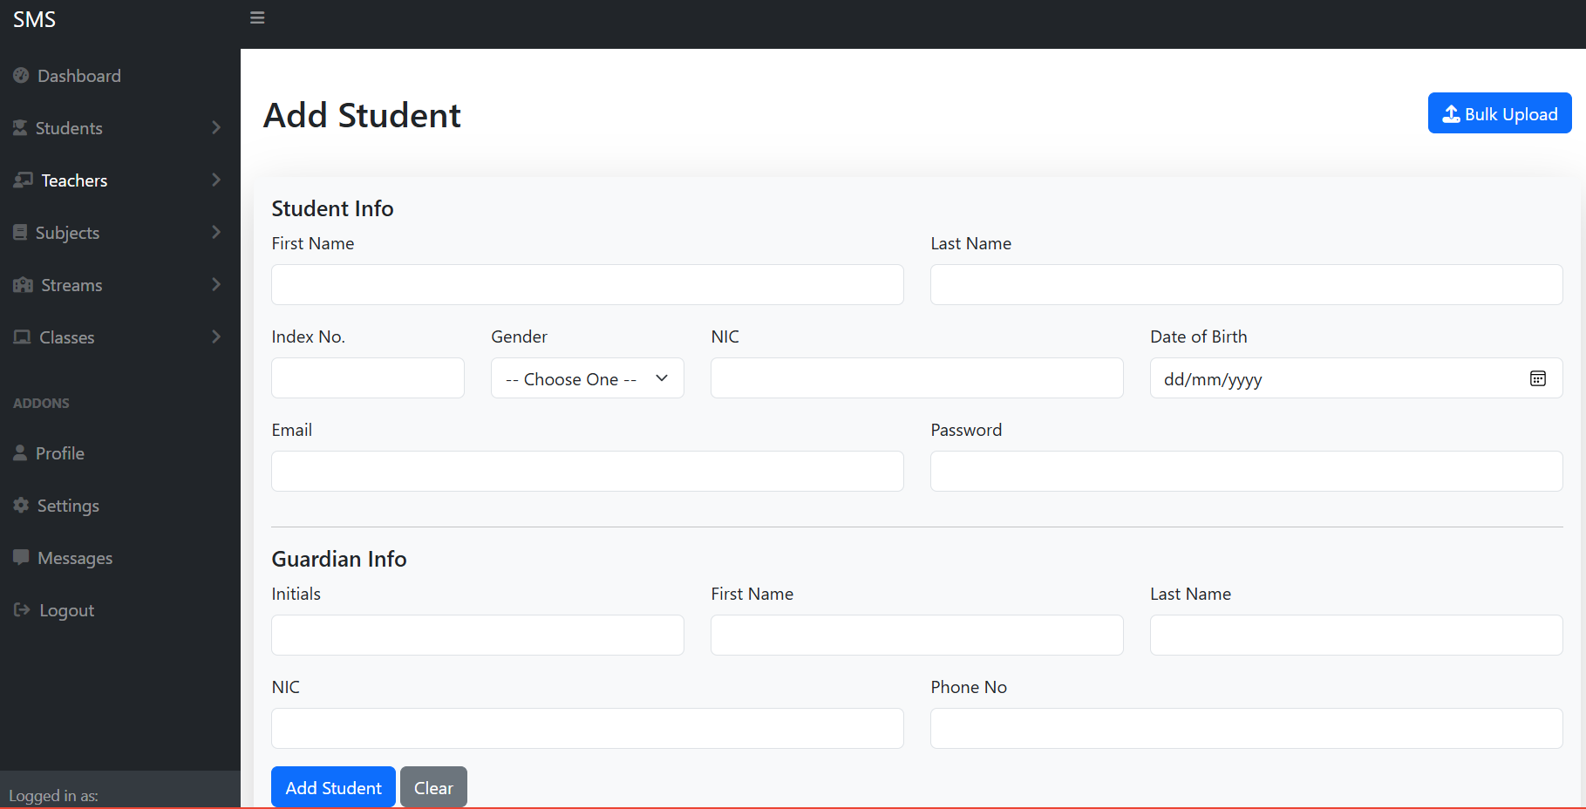Screen dimensions: 1586x809
Task: Open the Students menu item
Action: (120, 128)
